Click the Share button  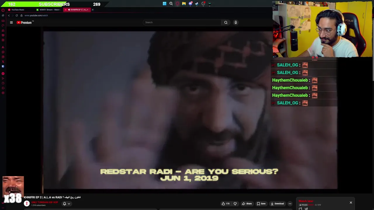(247, 204)
